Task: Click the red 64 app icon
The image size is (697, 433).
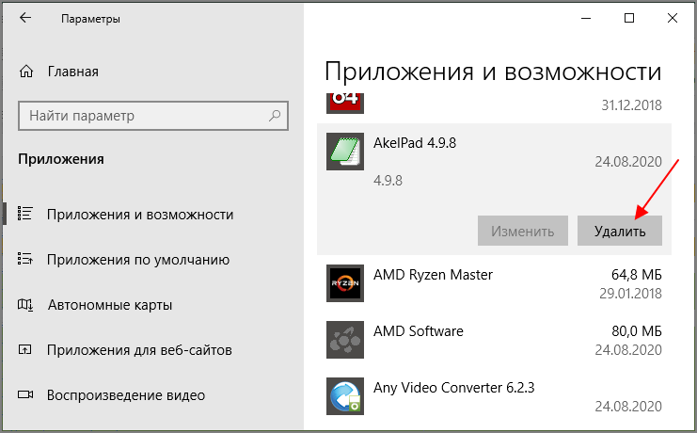Action: tap(345, 104)
